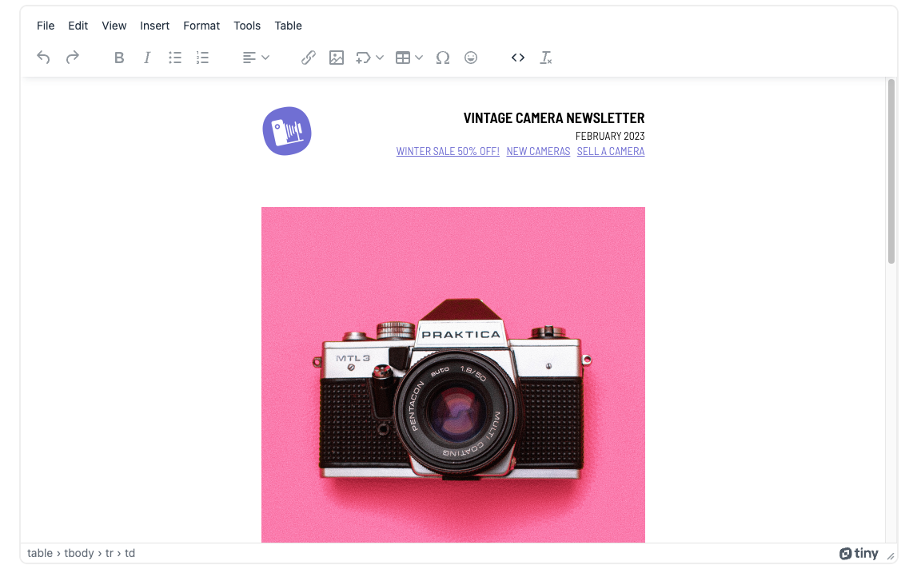Click the Undo icon
This screenshot has width=913, height=573.
click(x=43, y=57)
